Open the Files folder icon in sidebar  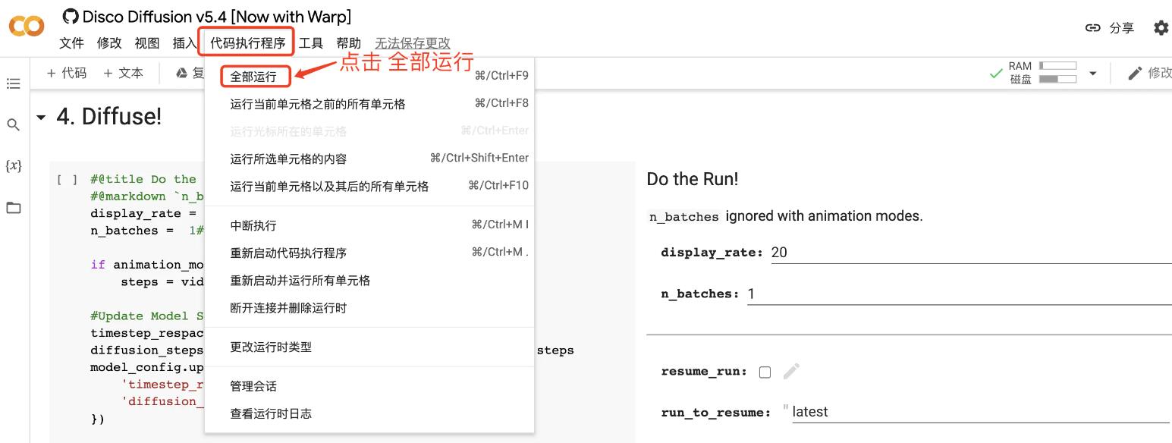[x=14, y=208]
